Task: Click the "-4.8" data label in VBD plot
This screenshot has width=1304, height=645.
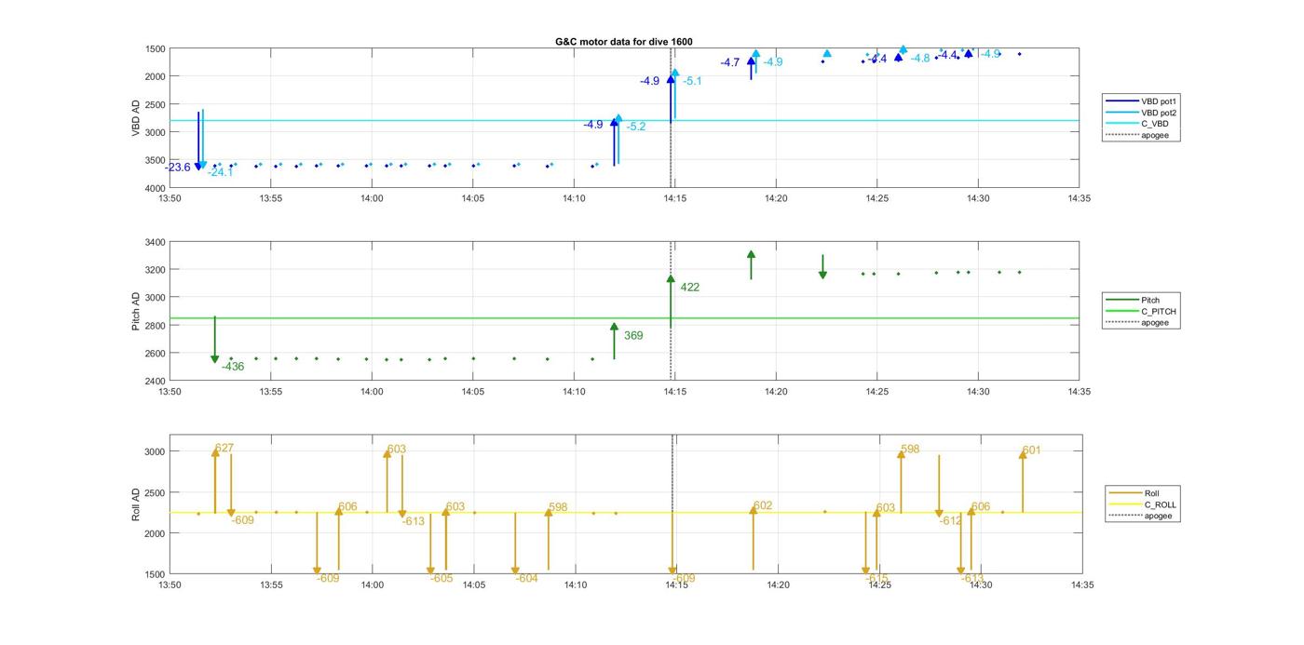Action: point(920,58)
